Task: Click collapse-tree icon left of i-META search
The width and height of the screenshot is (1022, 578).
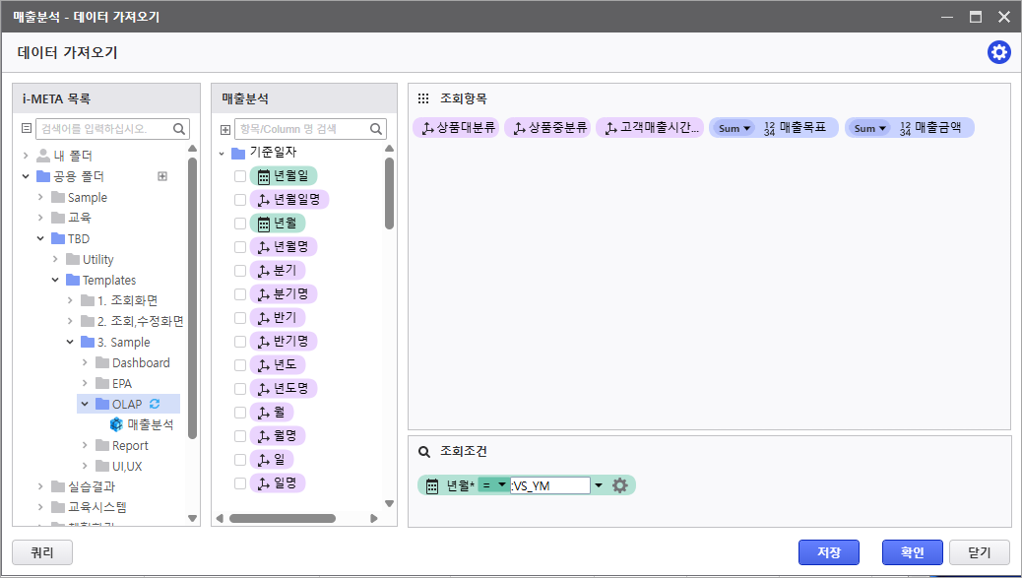Action: coord(27,129)
